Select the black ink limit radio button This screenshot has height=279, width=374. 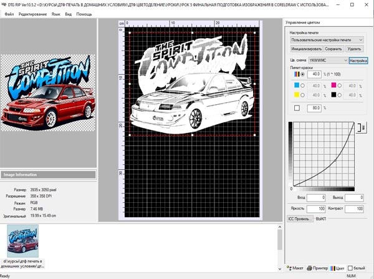click(340, 95)
